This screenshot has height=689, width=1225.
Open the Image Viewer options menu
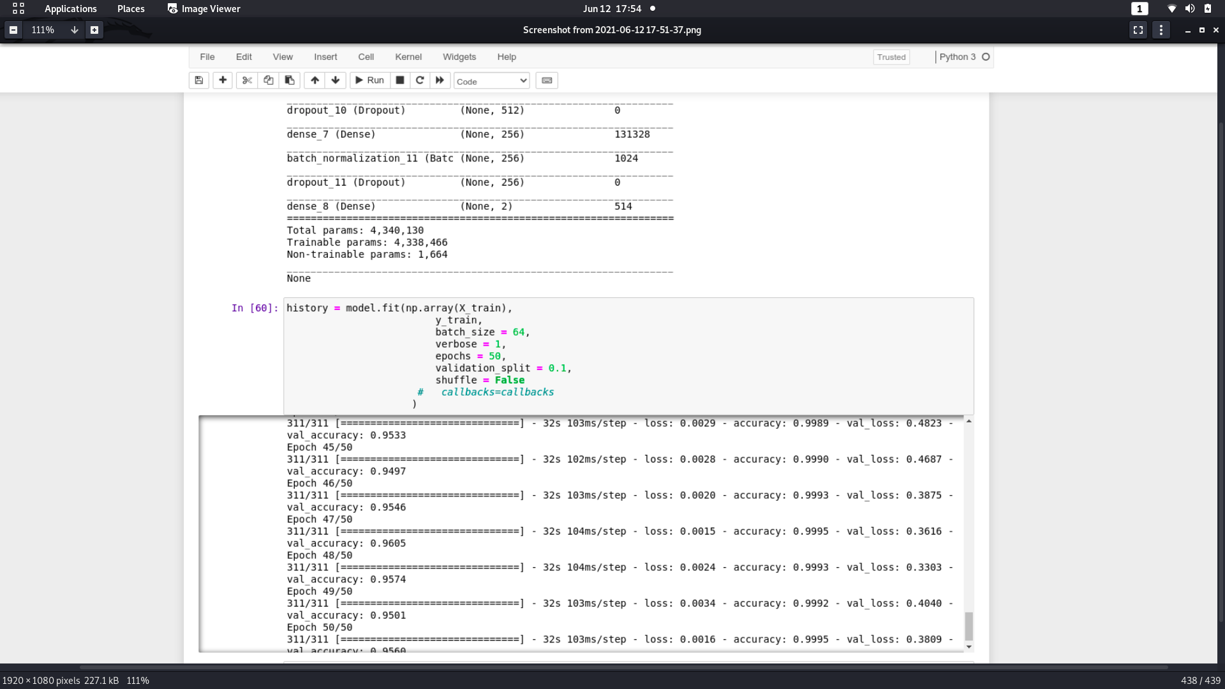(x=1161, y=29)
